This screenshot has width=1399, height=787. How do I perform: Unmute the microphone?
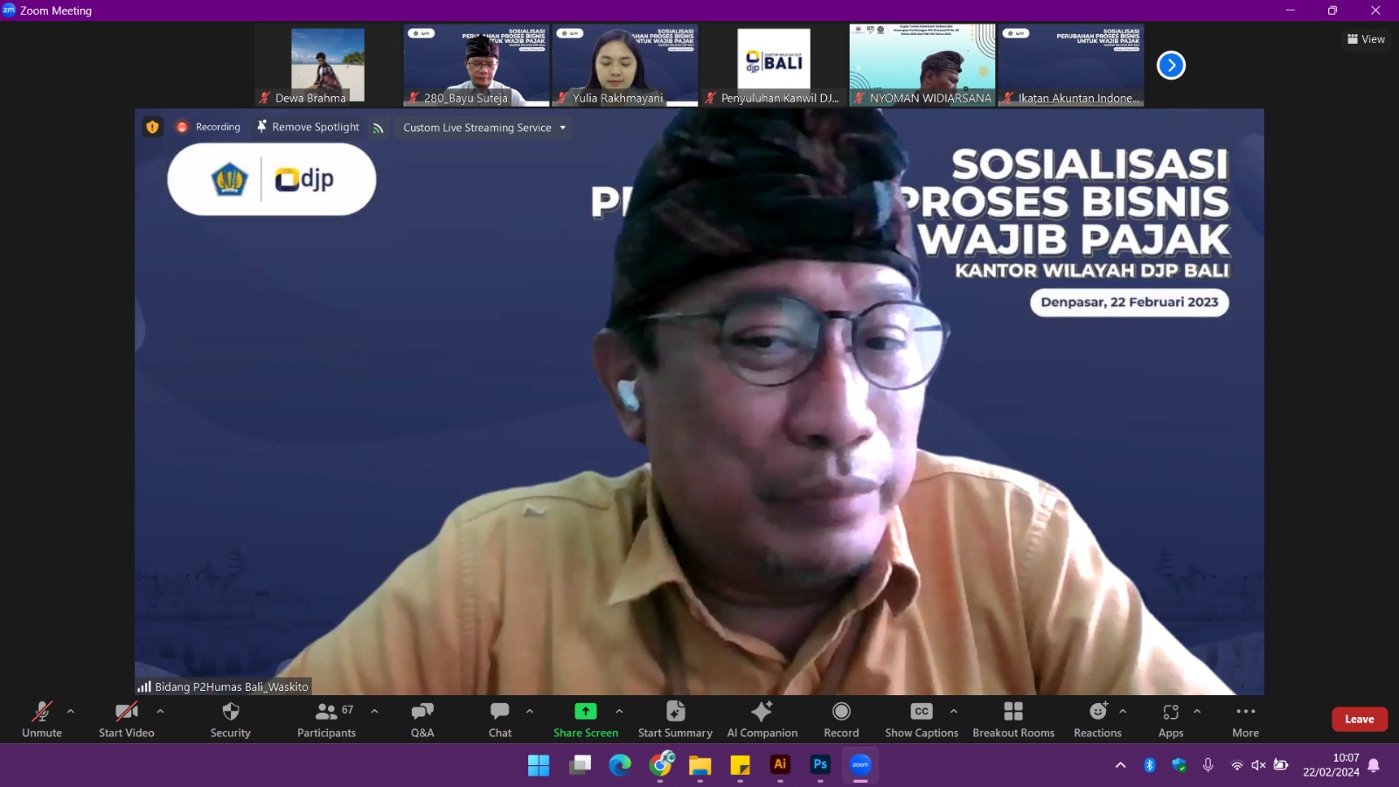coord(42,719)
